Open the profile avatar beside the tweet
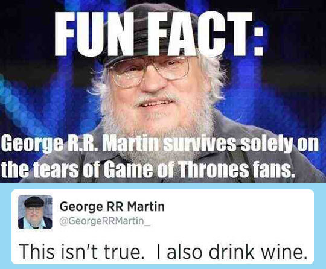The image size is (326, 269). click(35, 212)
